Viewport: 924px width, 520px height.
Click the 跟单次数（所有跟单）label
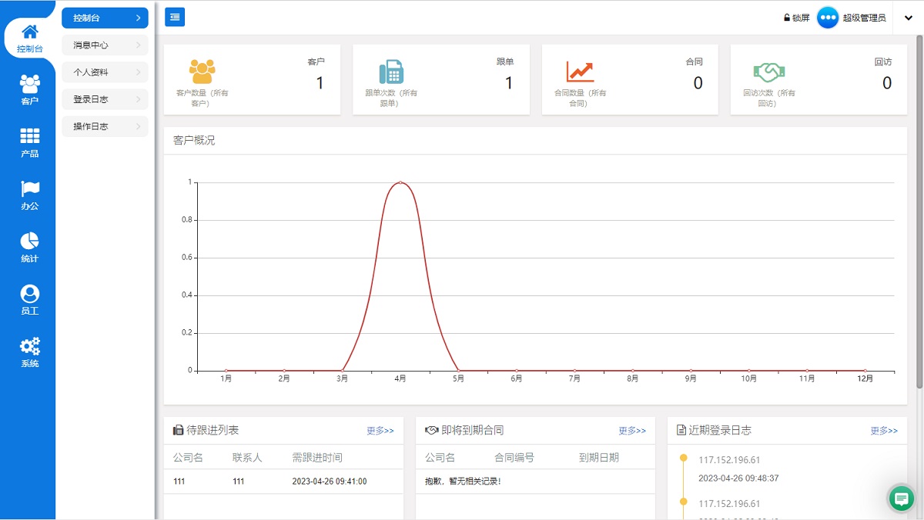[x=391, y=98]
